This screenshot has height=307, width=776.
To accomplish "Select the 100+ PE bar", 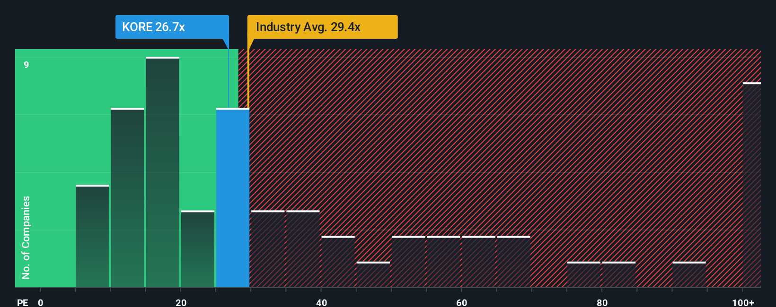I will click(x=752, y=185).
